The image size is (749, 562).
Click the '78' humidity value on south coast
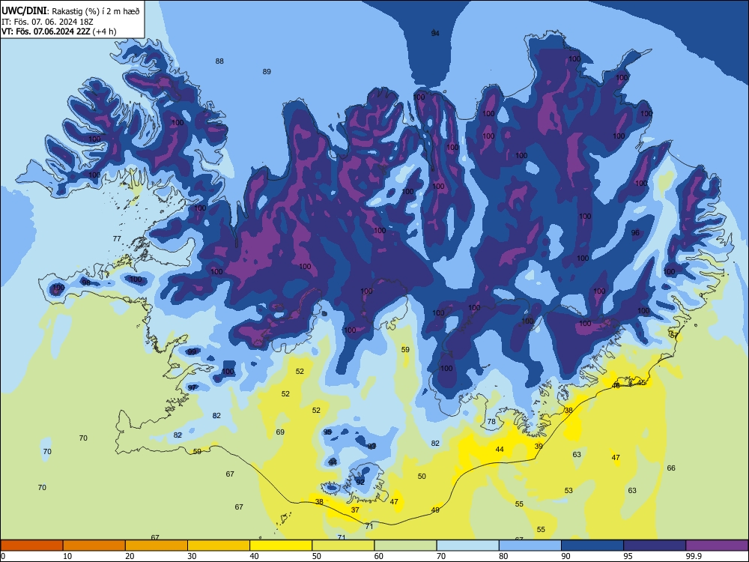491,421
